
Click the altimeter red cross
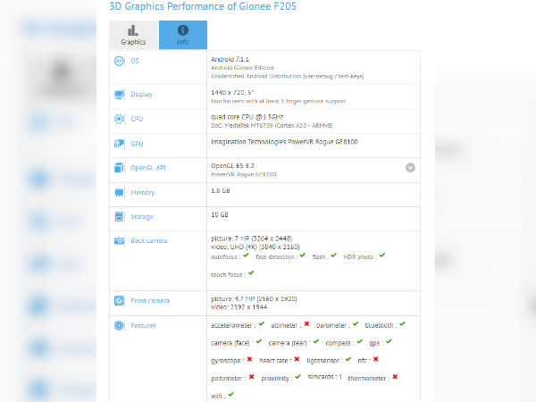click(306, 323)
